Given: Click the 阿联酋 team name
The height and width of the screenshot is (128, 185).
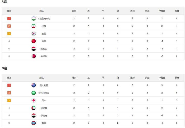Looking at the screenshot, I should [44, 108].
